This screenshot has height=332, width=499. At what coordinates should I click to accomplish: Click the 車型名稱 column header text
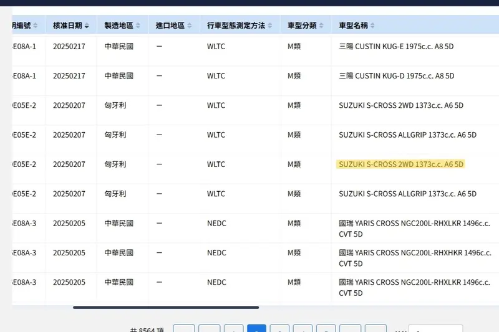point(353,26)
